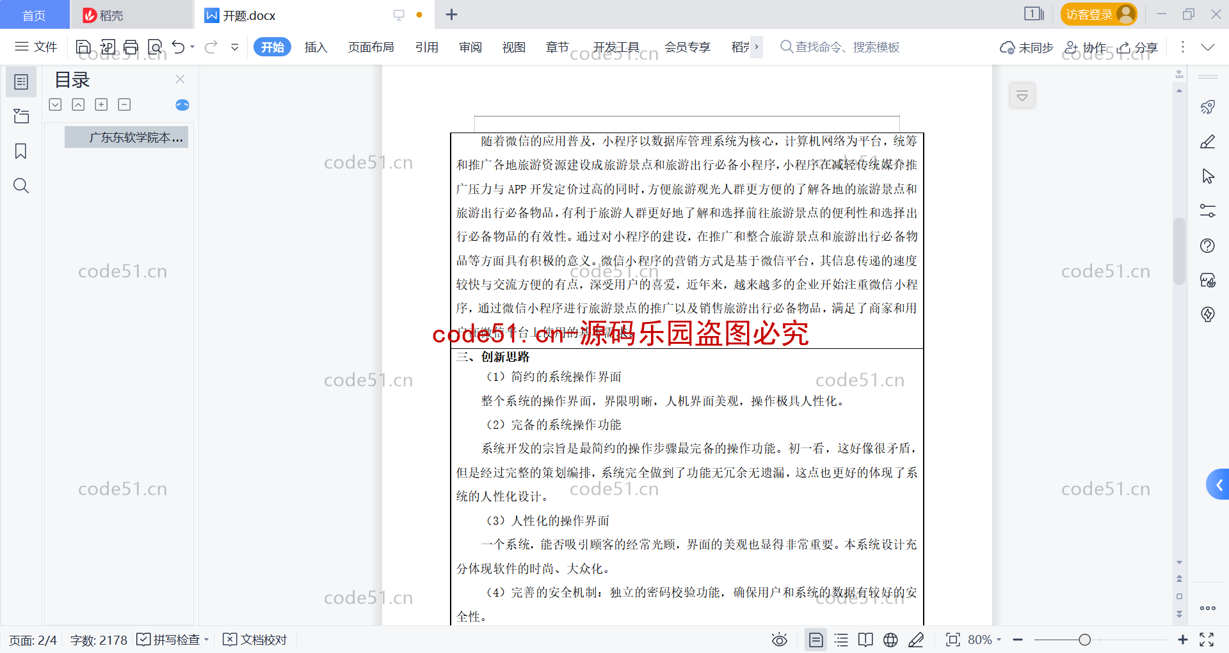Toggle eye protection mode icon
This screenshot has height=653, width=1229.
779,640
